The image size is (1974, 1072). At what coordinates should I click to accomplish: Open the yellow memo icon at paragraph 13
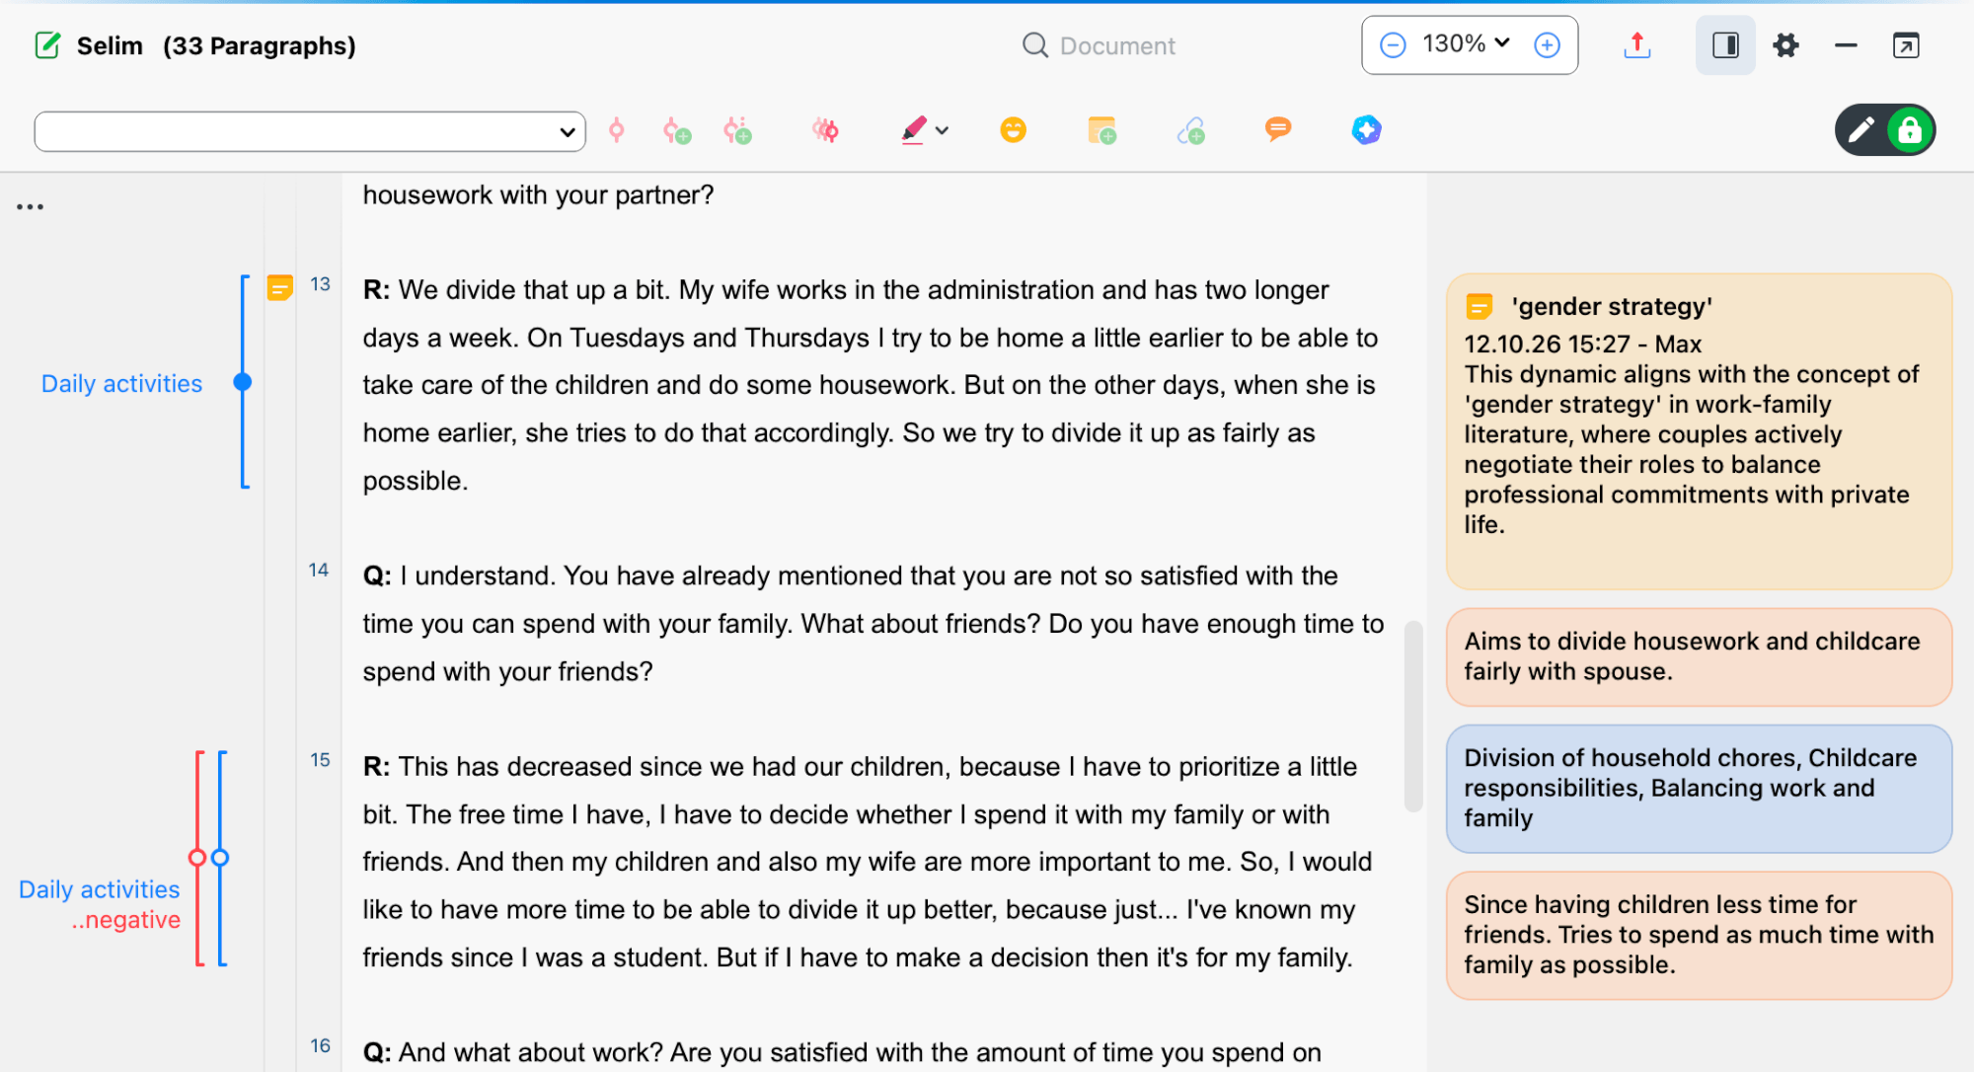[x=280, y=287]
